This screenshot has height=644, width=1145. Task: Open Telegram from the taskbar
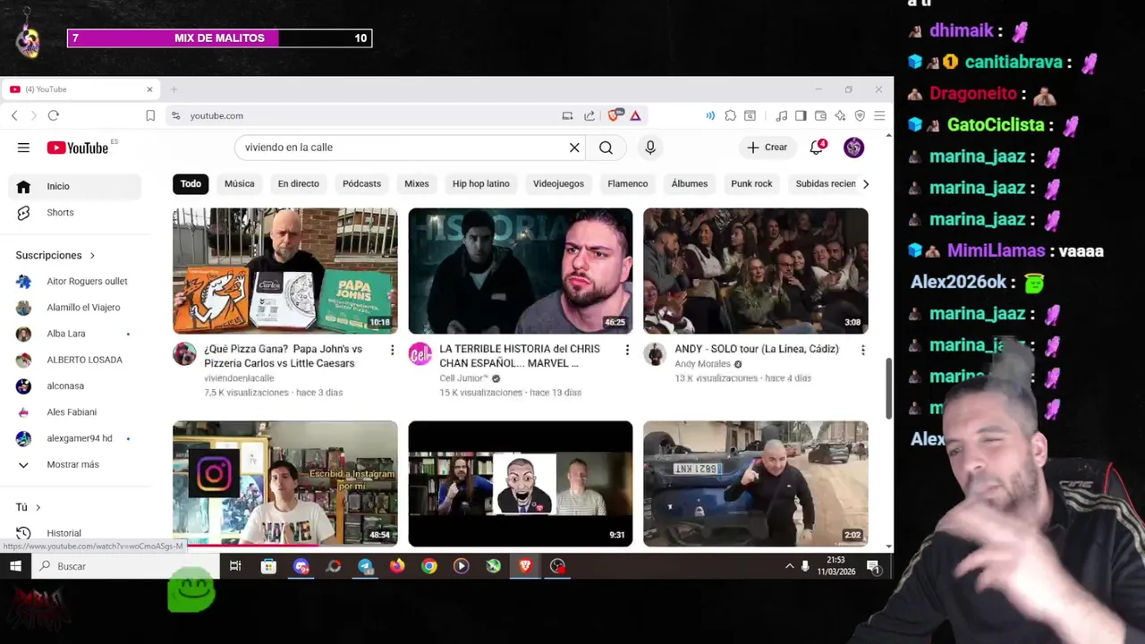point(365,565)
